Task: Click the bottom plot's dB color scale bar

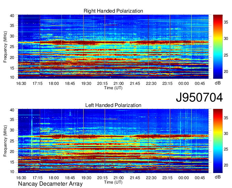Action: 218,141
